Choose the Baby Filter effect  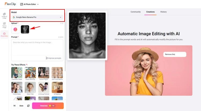30,88
